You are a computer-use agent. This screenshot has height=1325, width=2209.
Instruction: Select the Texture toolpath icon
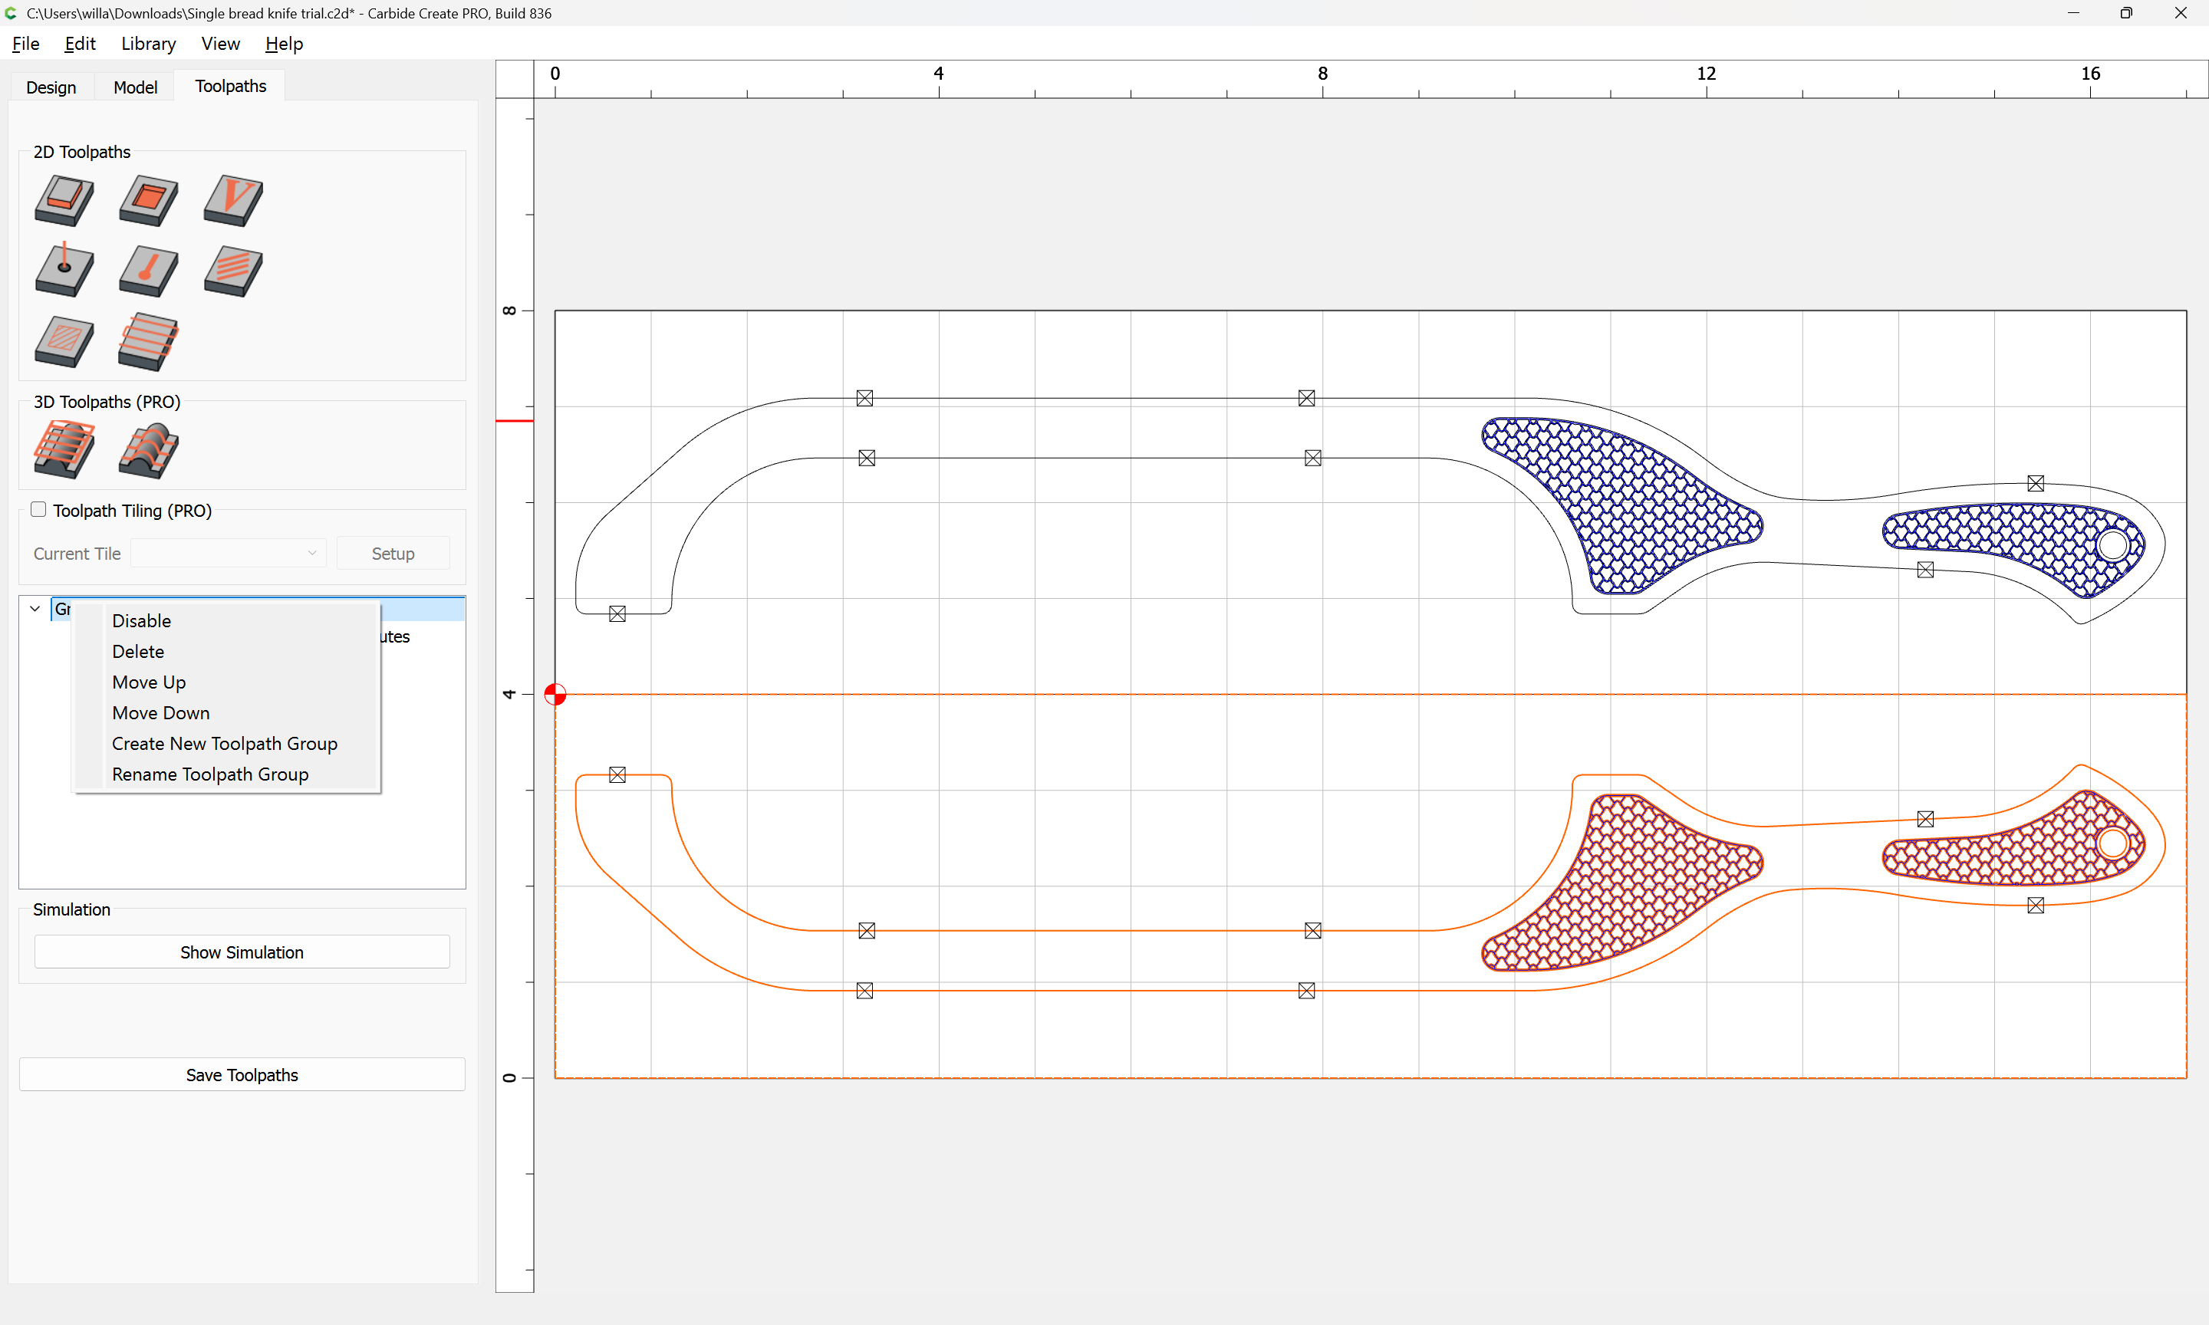coord(233,271)
